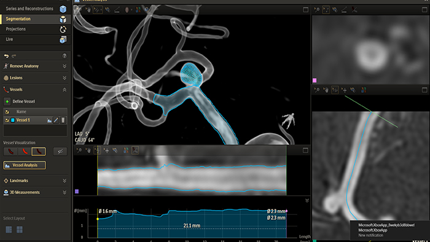Select the rotate tool in the 3D vessel view toolbar
This screenshot has height=242, width=430.
(97, 10)
